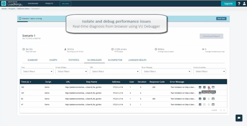
Task: Click the Address column header
Action: (116, 82)
